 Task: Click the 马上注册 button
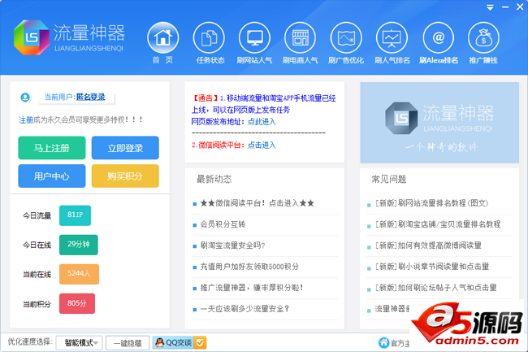pos(52,148)
